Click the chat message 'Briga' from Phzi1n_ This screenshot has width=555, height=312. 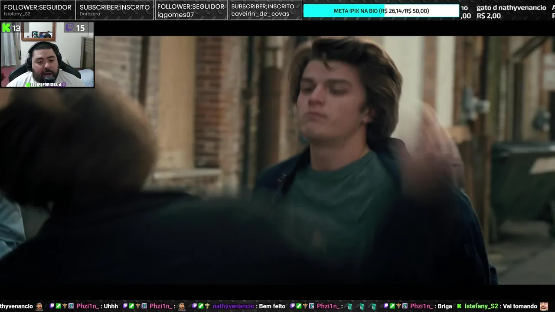click(x=445, y=306)
